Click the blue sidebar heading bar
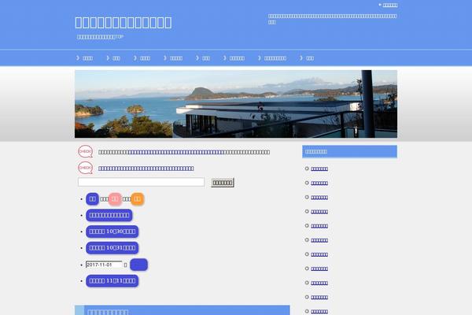 350,152
